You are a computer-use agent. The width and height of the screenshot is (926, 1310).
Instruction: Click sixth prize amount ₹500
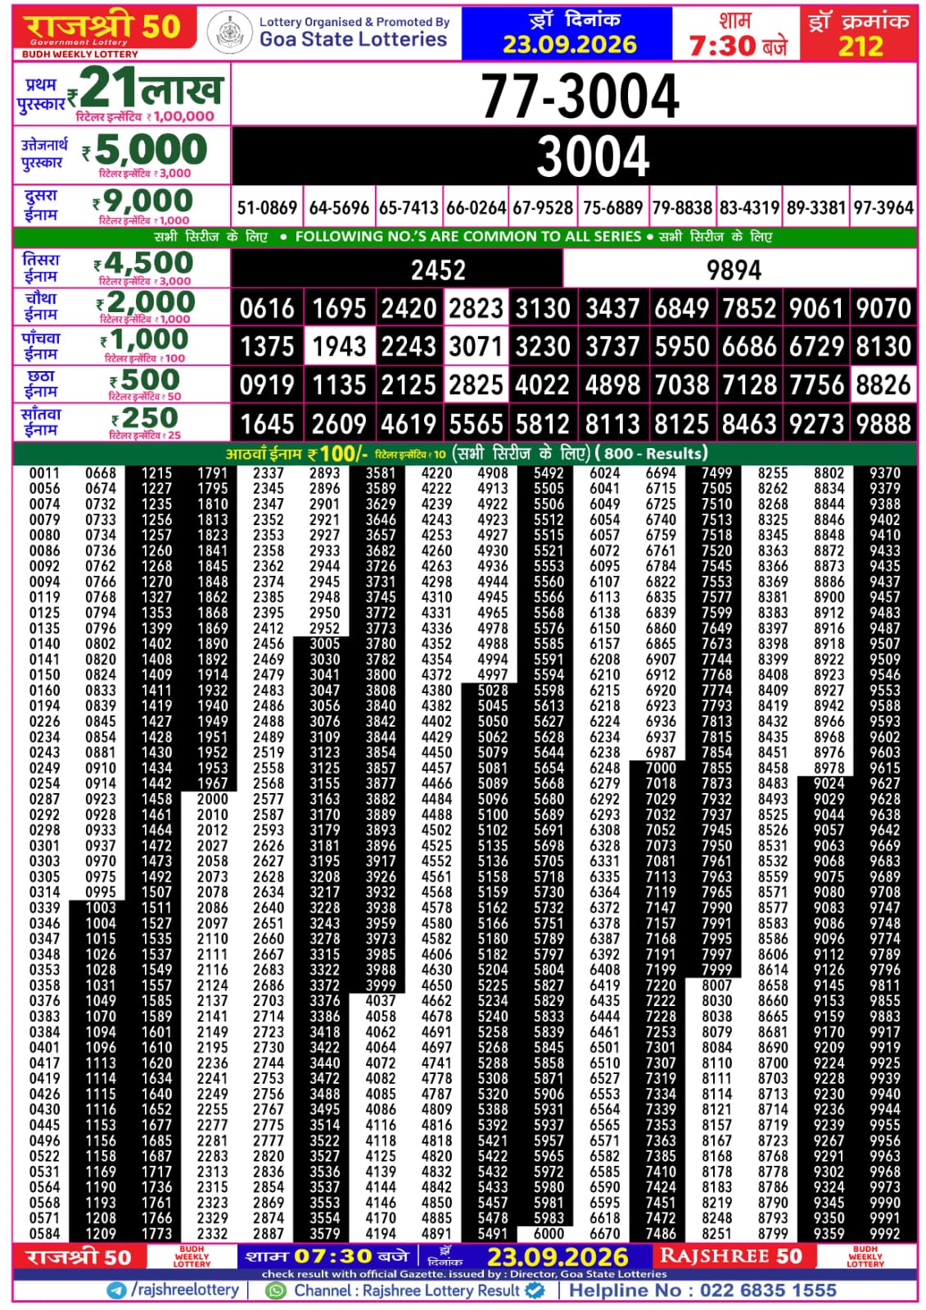click(x=145, y=379)
